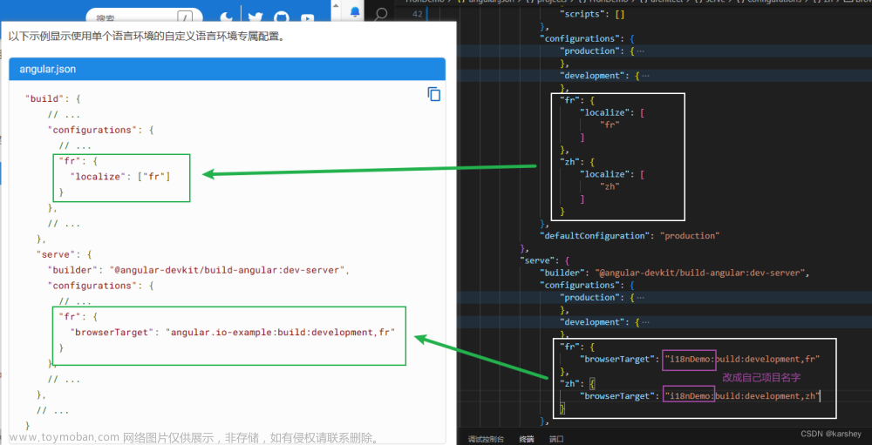This screenshot has height=445, width=872.
Task: Click the "builder" line in docs sample
Action: point(198,270)
